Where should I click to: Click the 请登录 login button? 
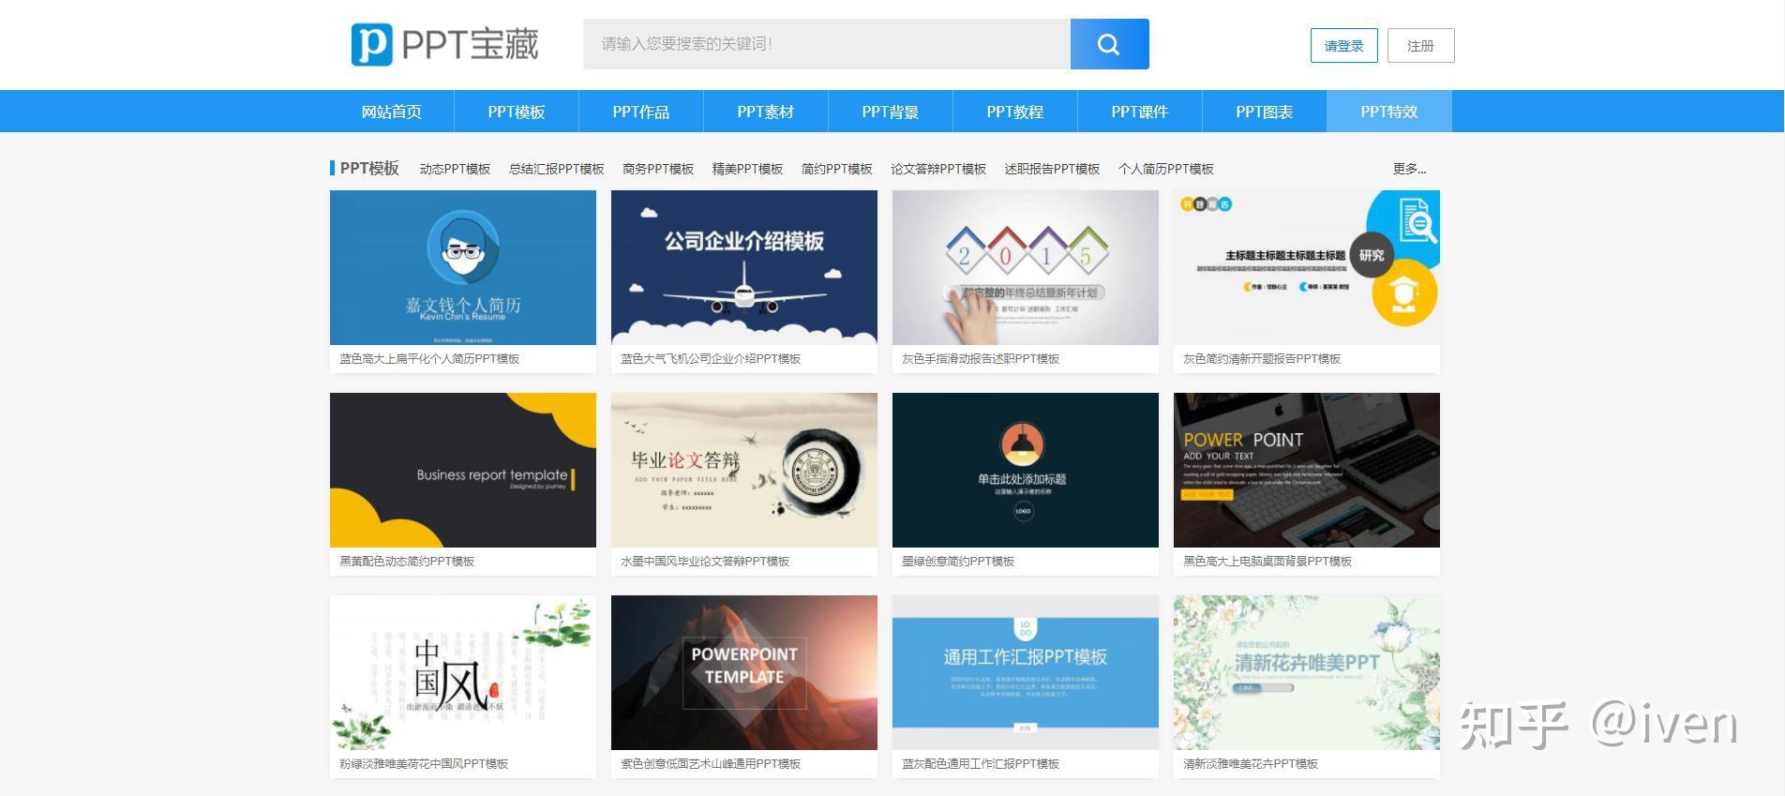(1343, 45)
